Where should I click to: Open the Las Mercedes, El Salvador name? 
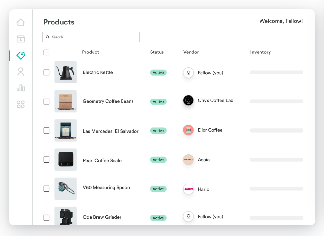(x=111, y=131)
